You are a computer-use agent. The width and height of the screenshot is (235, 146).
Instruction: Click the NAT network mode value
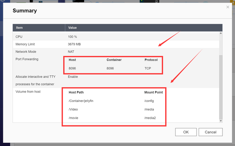pyautogui.click(x=71, y=52)
